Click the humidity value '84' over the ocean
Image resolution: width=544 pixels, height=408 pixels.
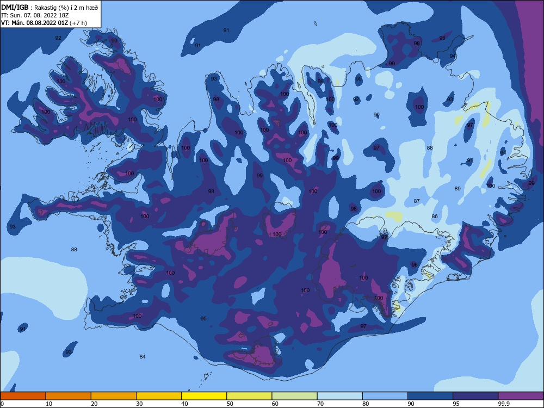pos(142,357)
